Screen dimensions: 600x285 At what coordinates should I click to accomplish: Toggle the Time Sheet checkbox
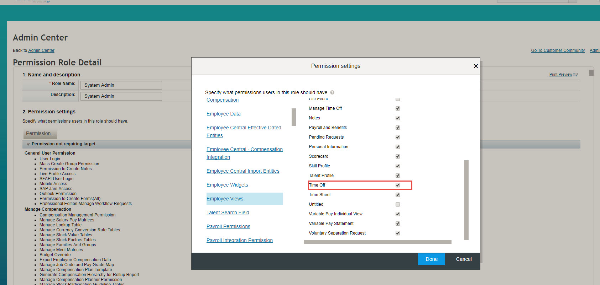398,195
